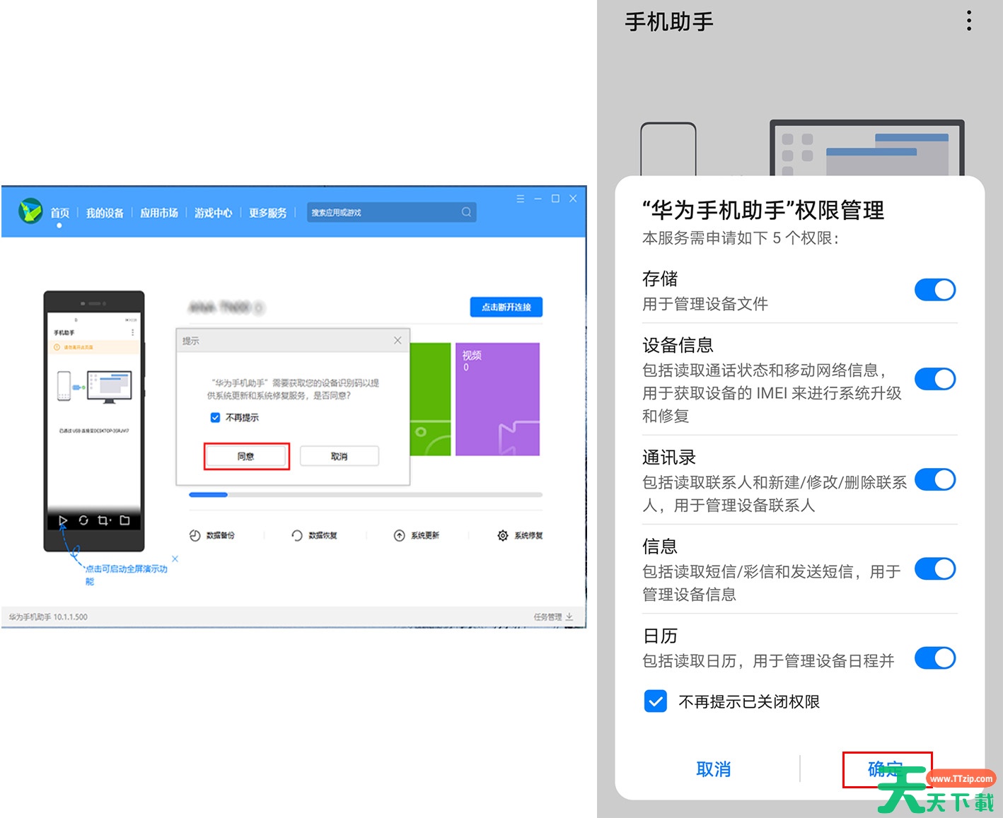The height and width of the screenshot is (818, 1003).
Task: Uncheck 不再提示已关闭权限 checkbox
Action: pos(655,701)
